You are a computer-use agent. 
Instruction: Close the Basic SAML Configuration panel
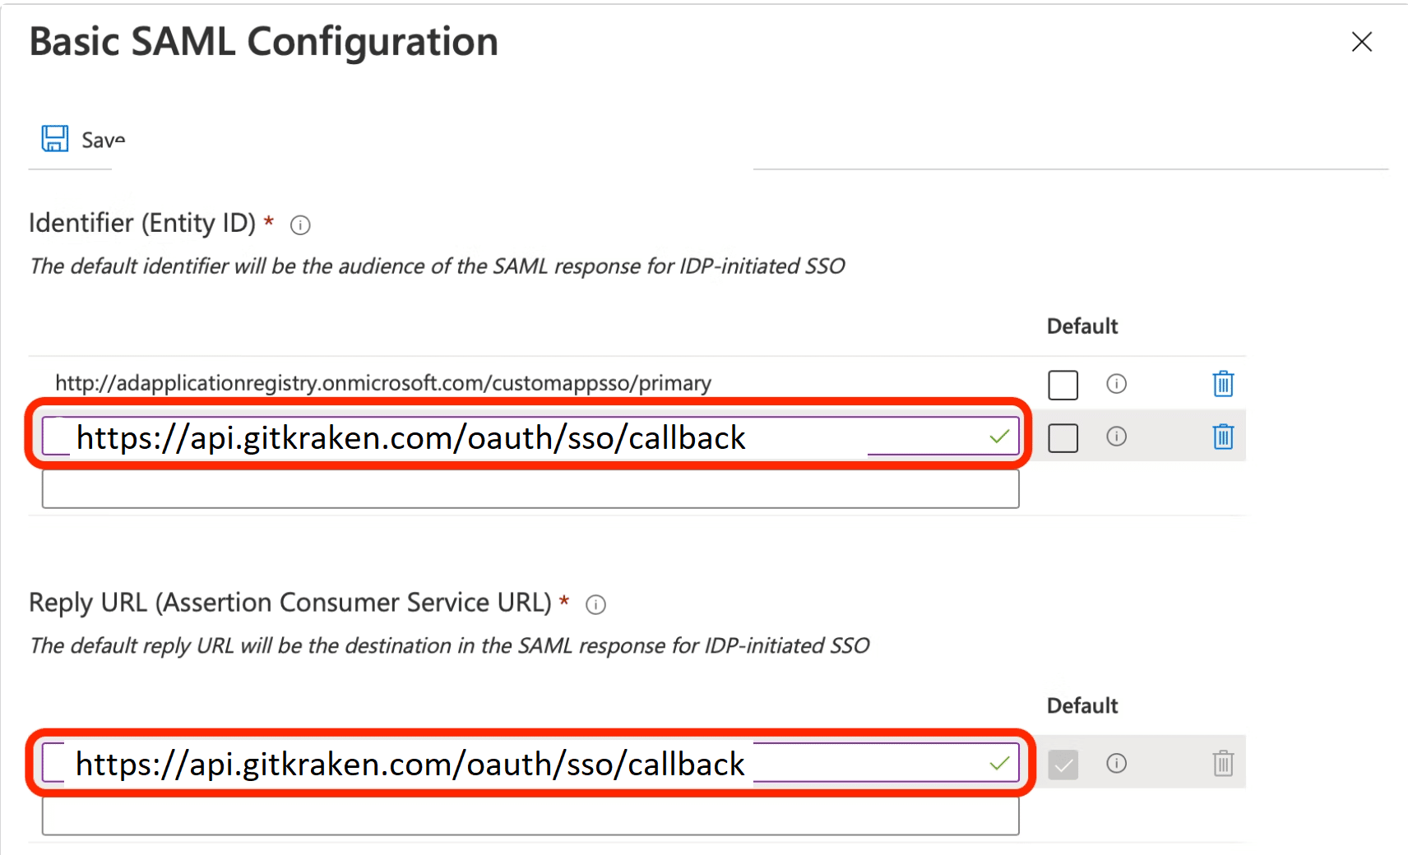tap(1362, 42)
